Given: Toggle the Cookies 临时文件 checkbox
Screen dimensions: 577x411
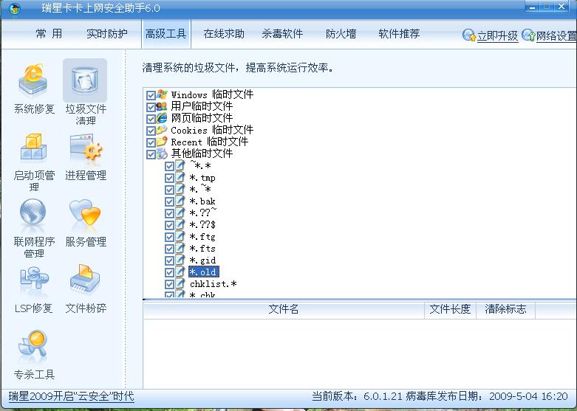Looking at the screenshot, I should [x=151, y=131].
